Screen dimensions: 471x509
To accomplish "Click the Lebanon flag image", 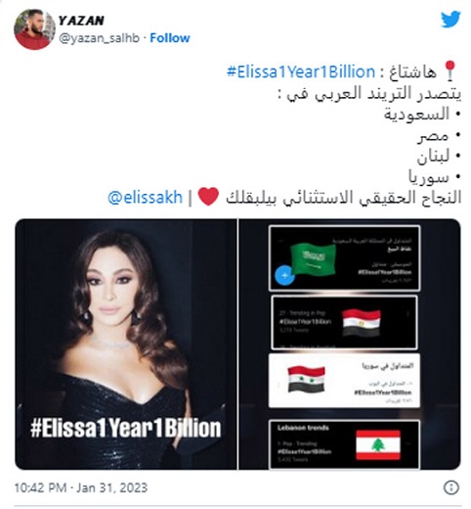I will pos(378,445).
